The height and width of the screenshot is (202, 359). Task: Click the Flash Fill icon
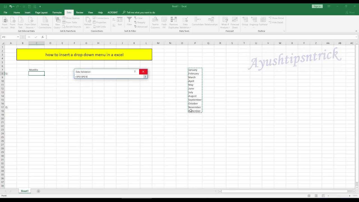(164, 23)
